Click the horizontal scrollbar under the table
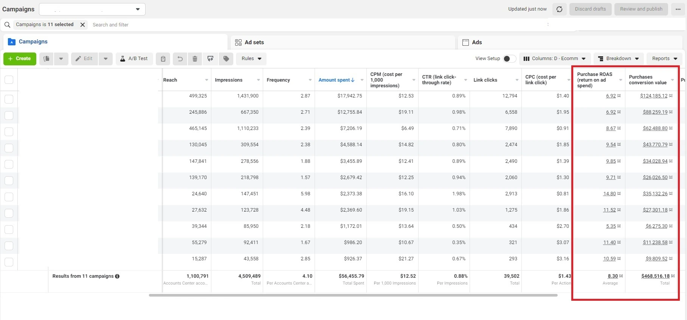This screenshot has width=687, height=320. [353, 295]
